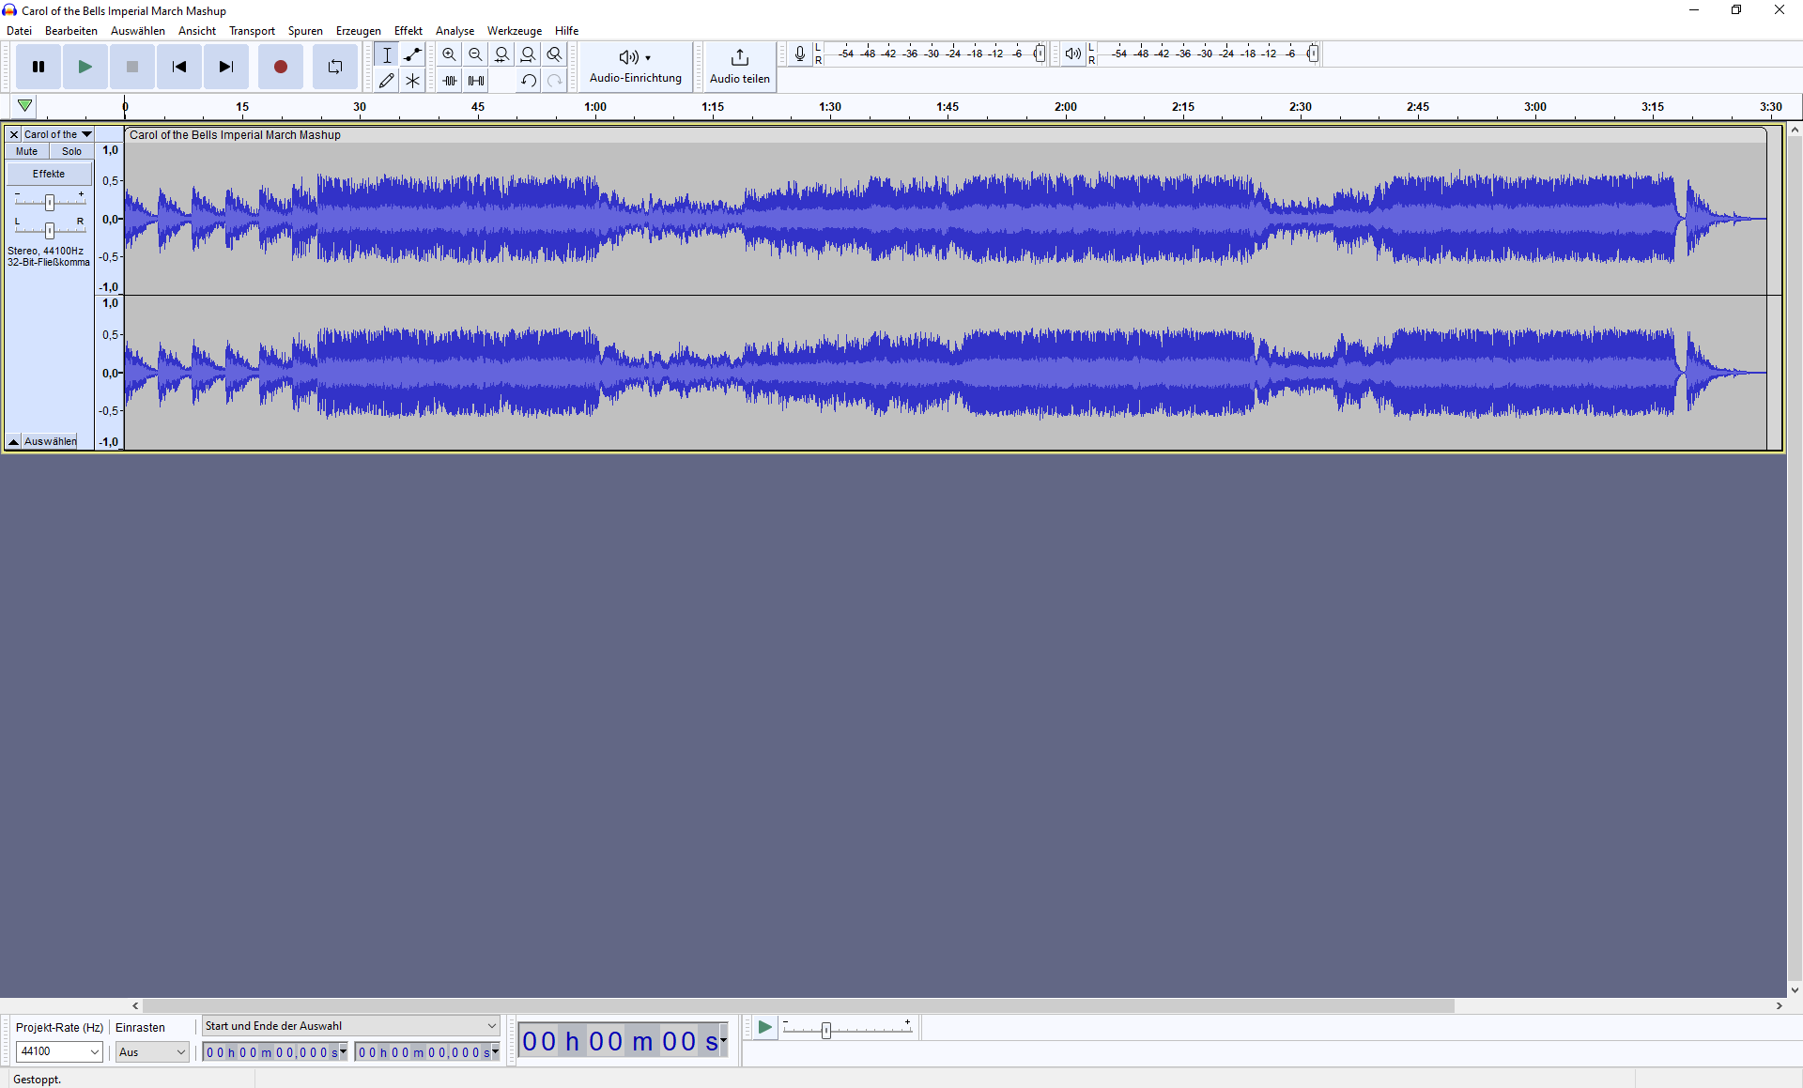The height and width of the screenshot is (1088, 1803).
Task: Click the Undo arrow icon
Action: [529, 81]
